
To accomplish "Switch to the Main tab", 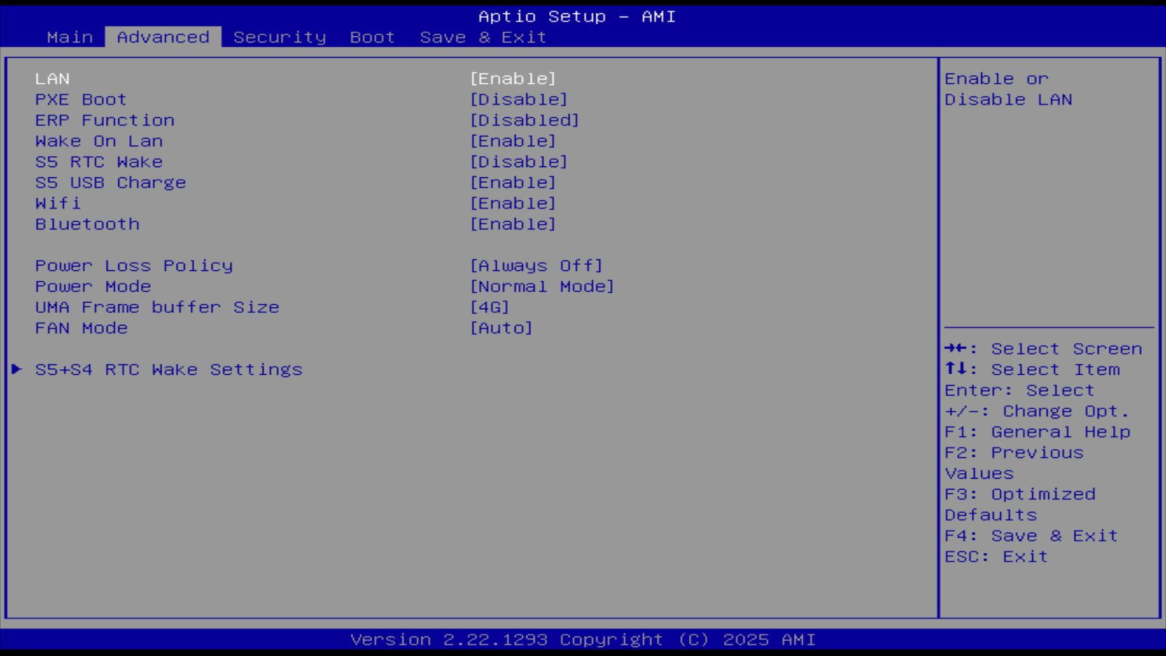I will click(70, 37).
